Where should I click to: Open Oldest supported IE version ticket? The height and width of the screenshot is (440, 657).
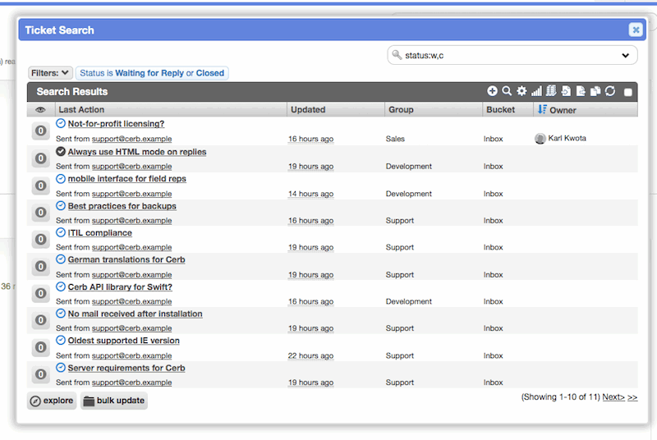pos(124,341)
